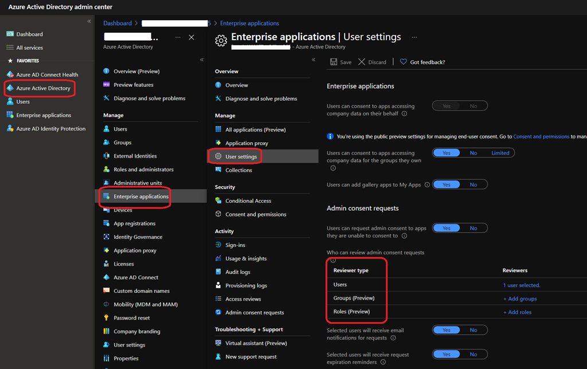Click the Azure AD Connect Health icon
The height and width of the screenshot is (369, 587).
pyautogui.click(x=10, y=74)
